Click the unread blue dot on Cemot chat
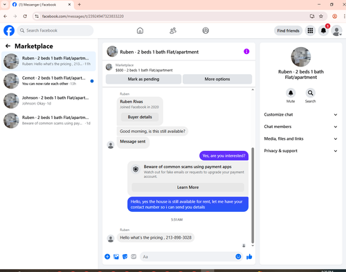Image resolution: width=346 pixels, height=272 pixels. [92, 81]
